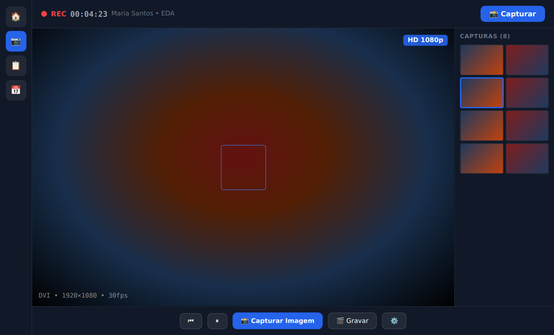Open the Home icon in the sidebar
Screen dimensions: 554x335
[16, 17]
